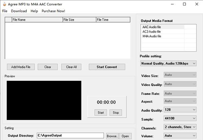Viewport: 203px width, 140px height.
Task: Click the 00:00:00 time display
Action: [107, 102]
